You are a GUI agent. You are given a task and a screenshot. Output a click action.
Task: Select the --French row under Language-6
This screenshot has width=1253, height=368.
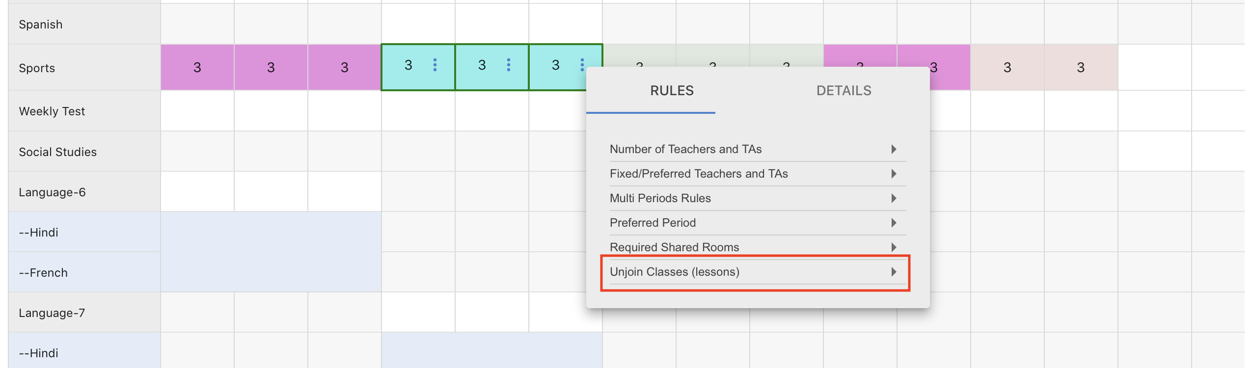(43, 273)
